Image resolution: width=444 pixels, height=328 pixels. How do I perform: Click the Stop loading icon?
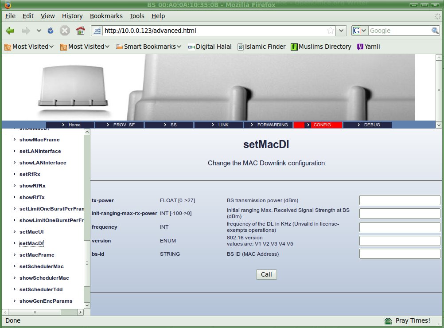(x=65, y=31)
